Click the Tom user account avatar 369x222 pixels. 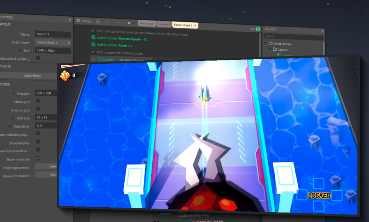258,29
